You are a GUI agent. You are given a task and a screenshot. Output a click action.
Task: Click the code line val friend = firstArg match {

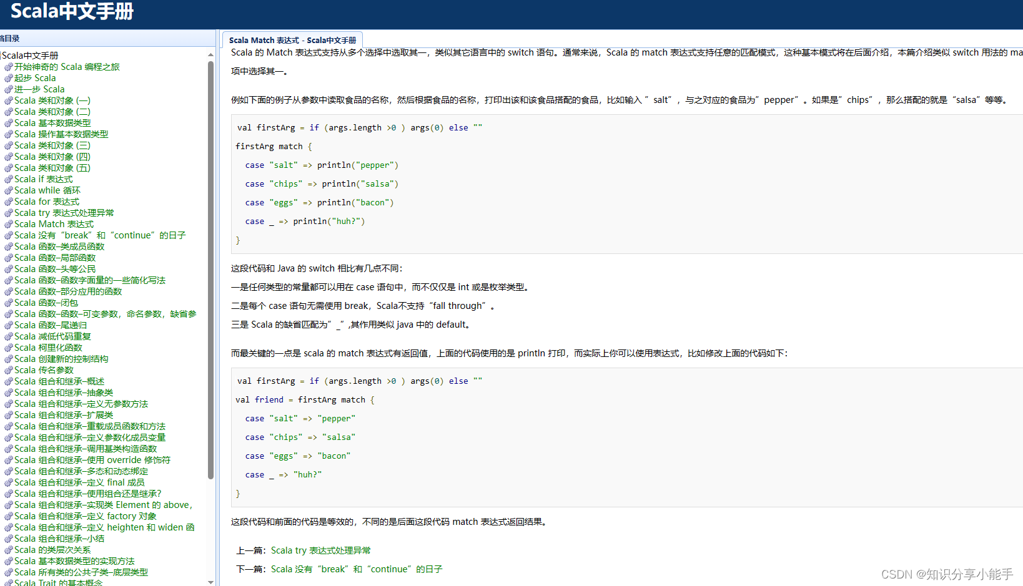click(x=305, y=400)
